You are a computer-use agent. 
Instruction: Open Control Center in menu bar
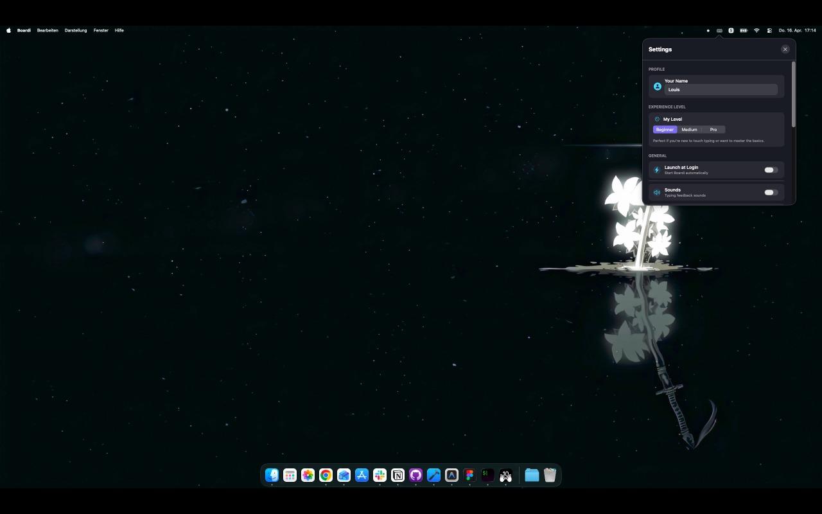[769, 30]
